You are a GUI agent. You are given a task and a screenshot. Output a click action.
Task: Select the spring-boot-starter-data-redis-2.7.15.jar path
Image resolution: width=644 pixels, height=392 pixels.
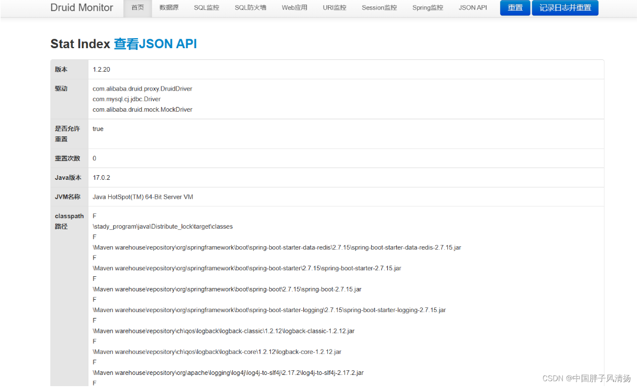coord(277,247)
